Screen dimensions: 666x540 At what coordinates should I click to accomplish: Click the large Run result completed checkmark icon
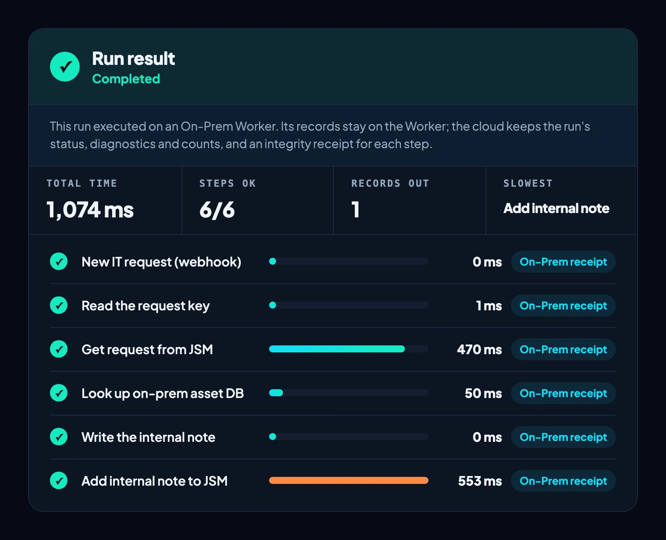65,67
